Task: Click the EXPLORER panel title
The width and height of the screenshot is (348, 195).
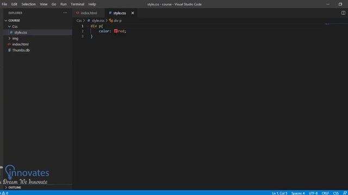Action: tap(15, 13)
